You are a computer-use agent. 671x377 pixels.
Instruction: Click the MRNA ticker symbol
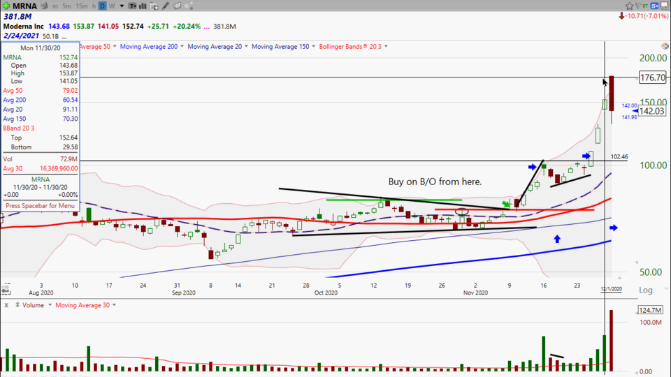[24, 6]
